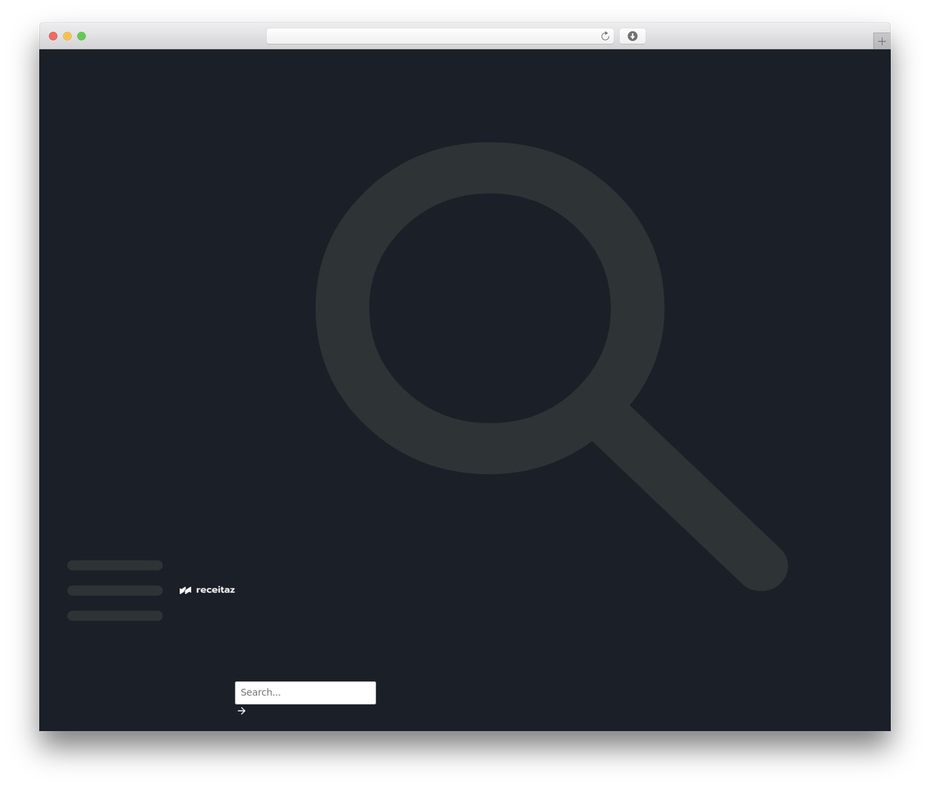Screen dimensions: 930x787
Task: Open the hamburger menu icon
Action: tap(115, 590)
